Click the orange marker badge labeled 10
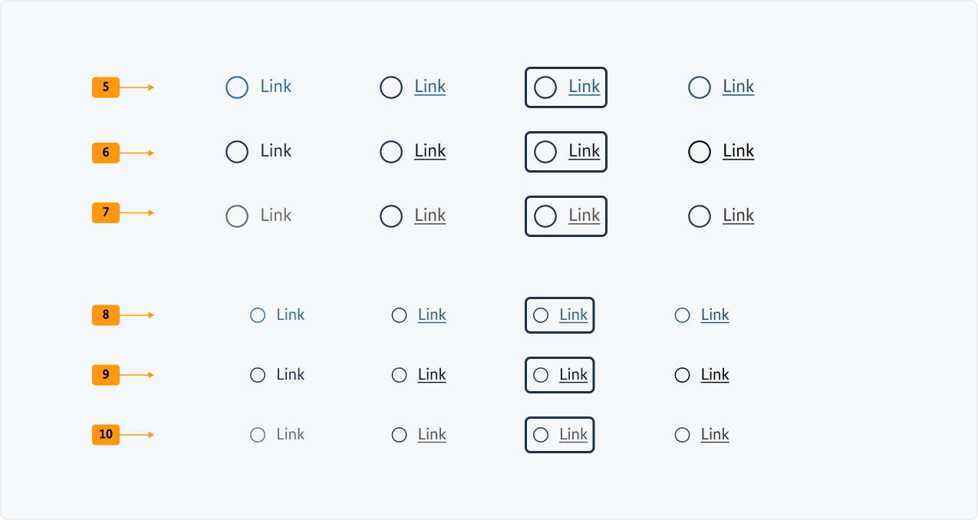 [105, 434]
